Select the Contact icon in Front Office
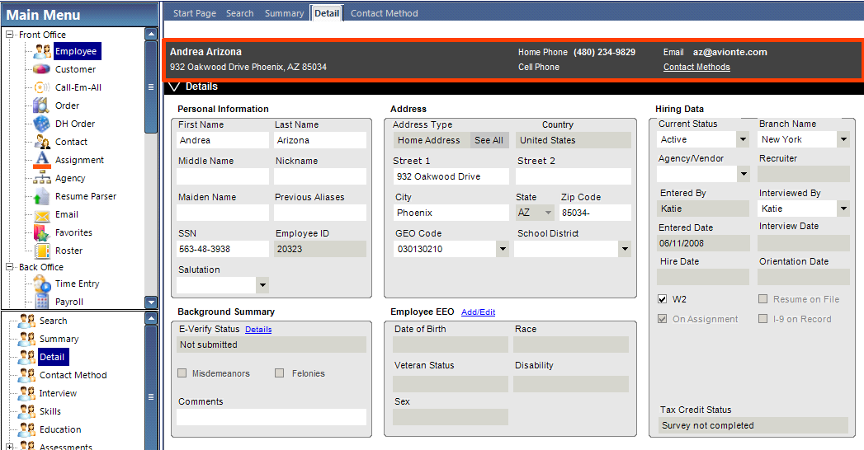 point(42,142)
